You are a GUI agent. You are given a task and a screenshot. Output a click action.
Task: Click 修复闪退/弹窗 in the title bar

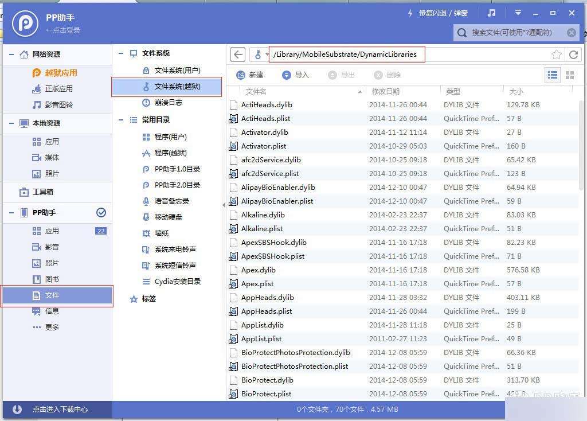click(439, 13)
